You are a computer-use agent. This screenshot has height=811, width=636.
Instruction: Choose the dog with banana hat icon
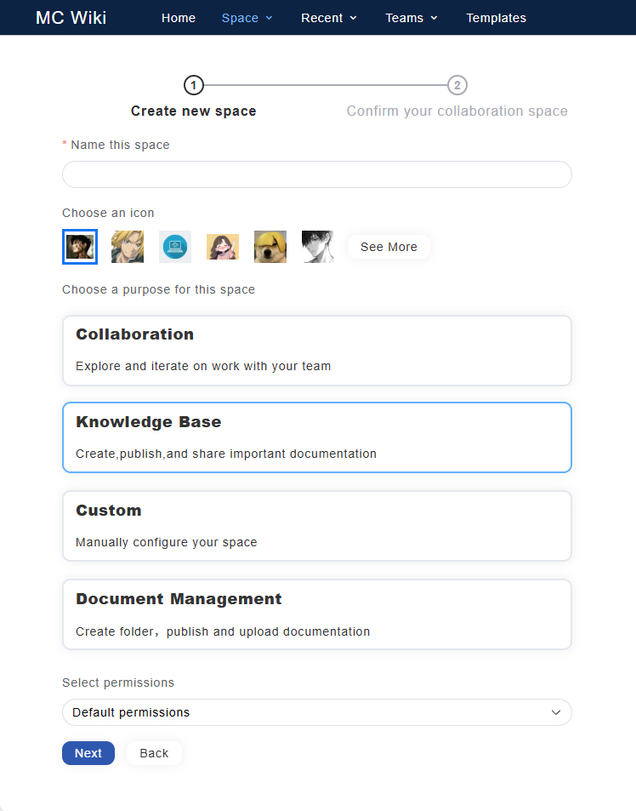(x=270, y=247)
